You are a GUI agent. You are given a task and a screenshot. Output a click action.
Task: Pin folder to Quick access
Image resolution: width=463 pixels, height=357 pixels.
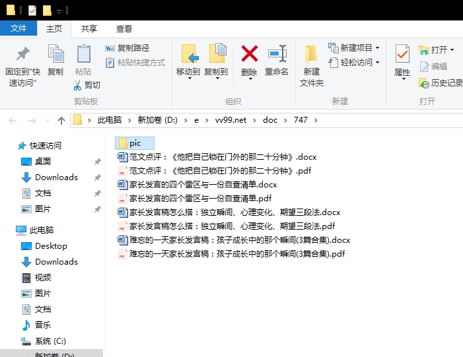click(22, 67)
